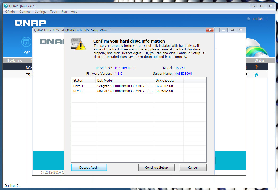This screenshot has height=190, width=278.
Task: Select the Drive 2 row
Action: tap(139, 91)
